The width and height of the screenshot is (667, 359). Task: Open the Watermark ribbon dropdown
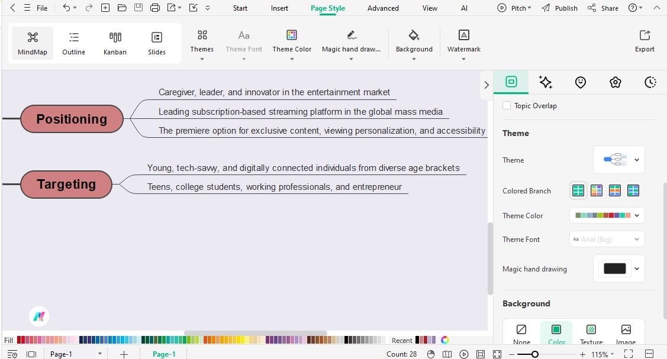coord(463,44)
